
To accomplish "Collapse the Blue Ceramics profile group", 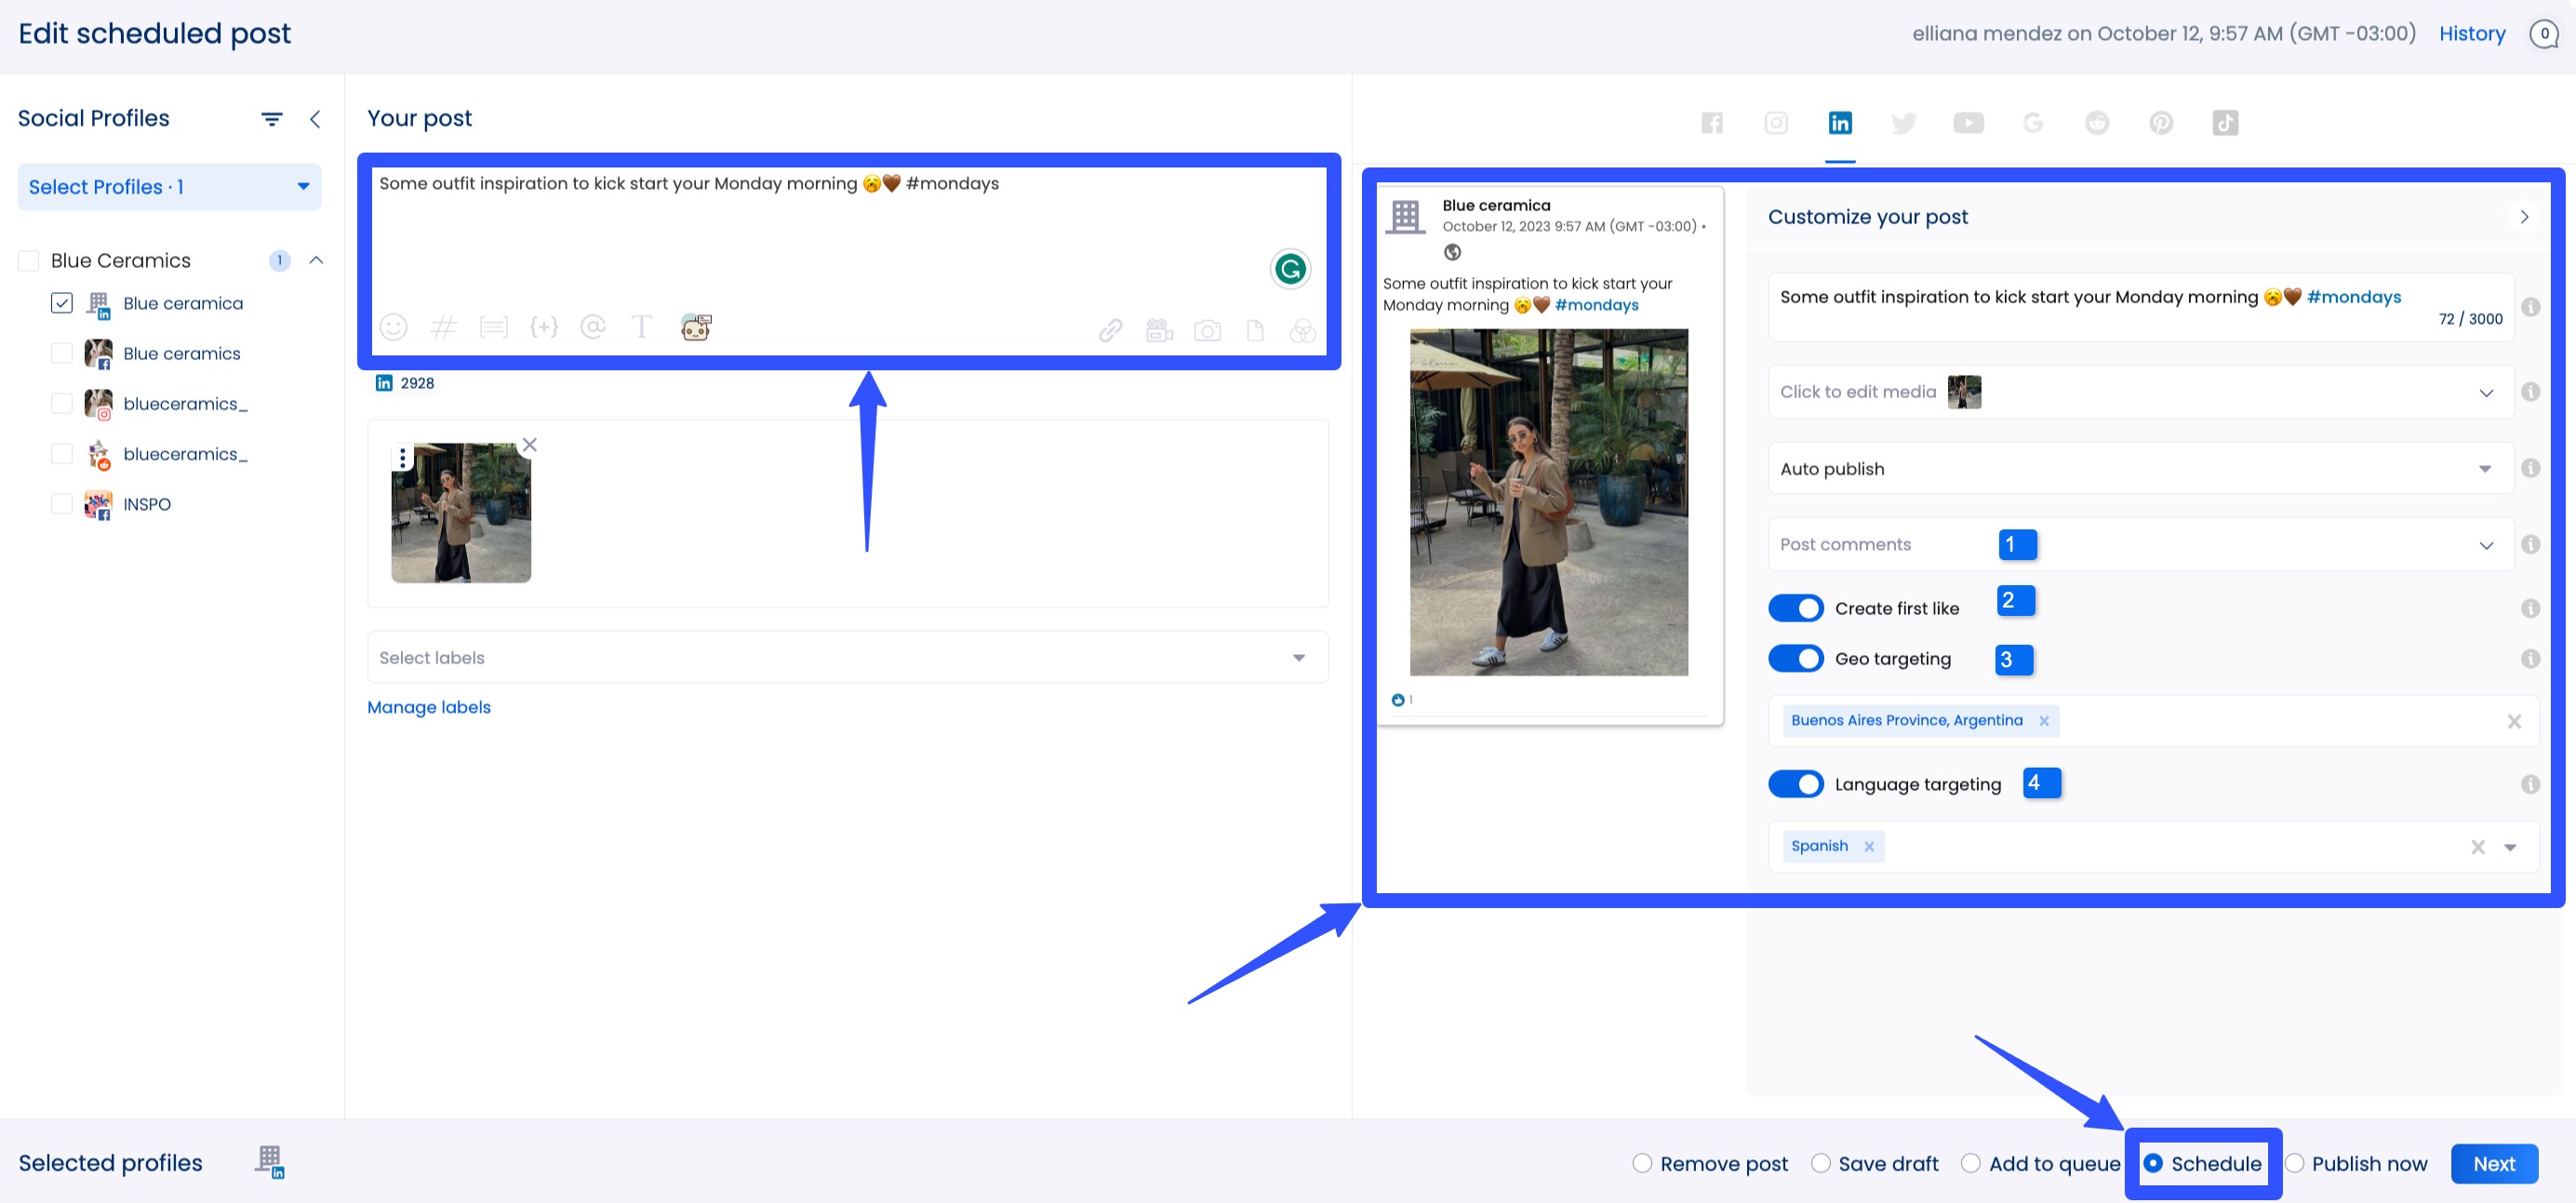I will coord(316,260).
